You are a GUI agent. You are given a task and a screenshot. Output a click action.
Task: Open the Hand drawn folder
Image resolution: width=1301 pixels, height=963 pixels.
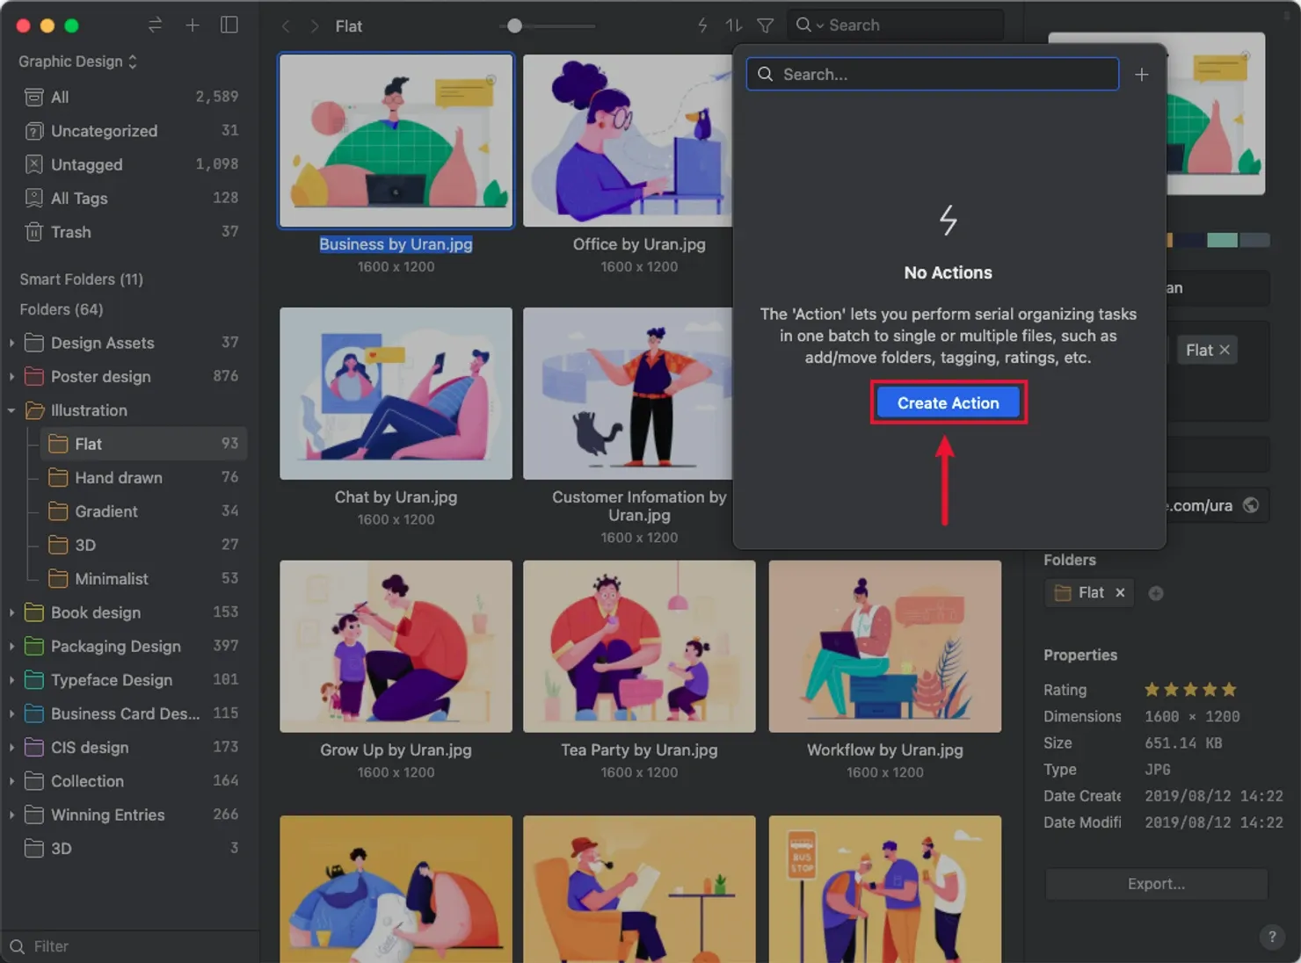click(x=118, y=478)
